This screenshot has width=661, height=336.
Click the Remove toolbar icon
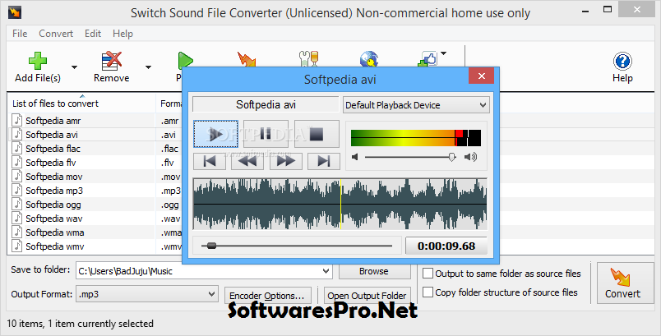112,61
